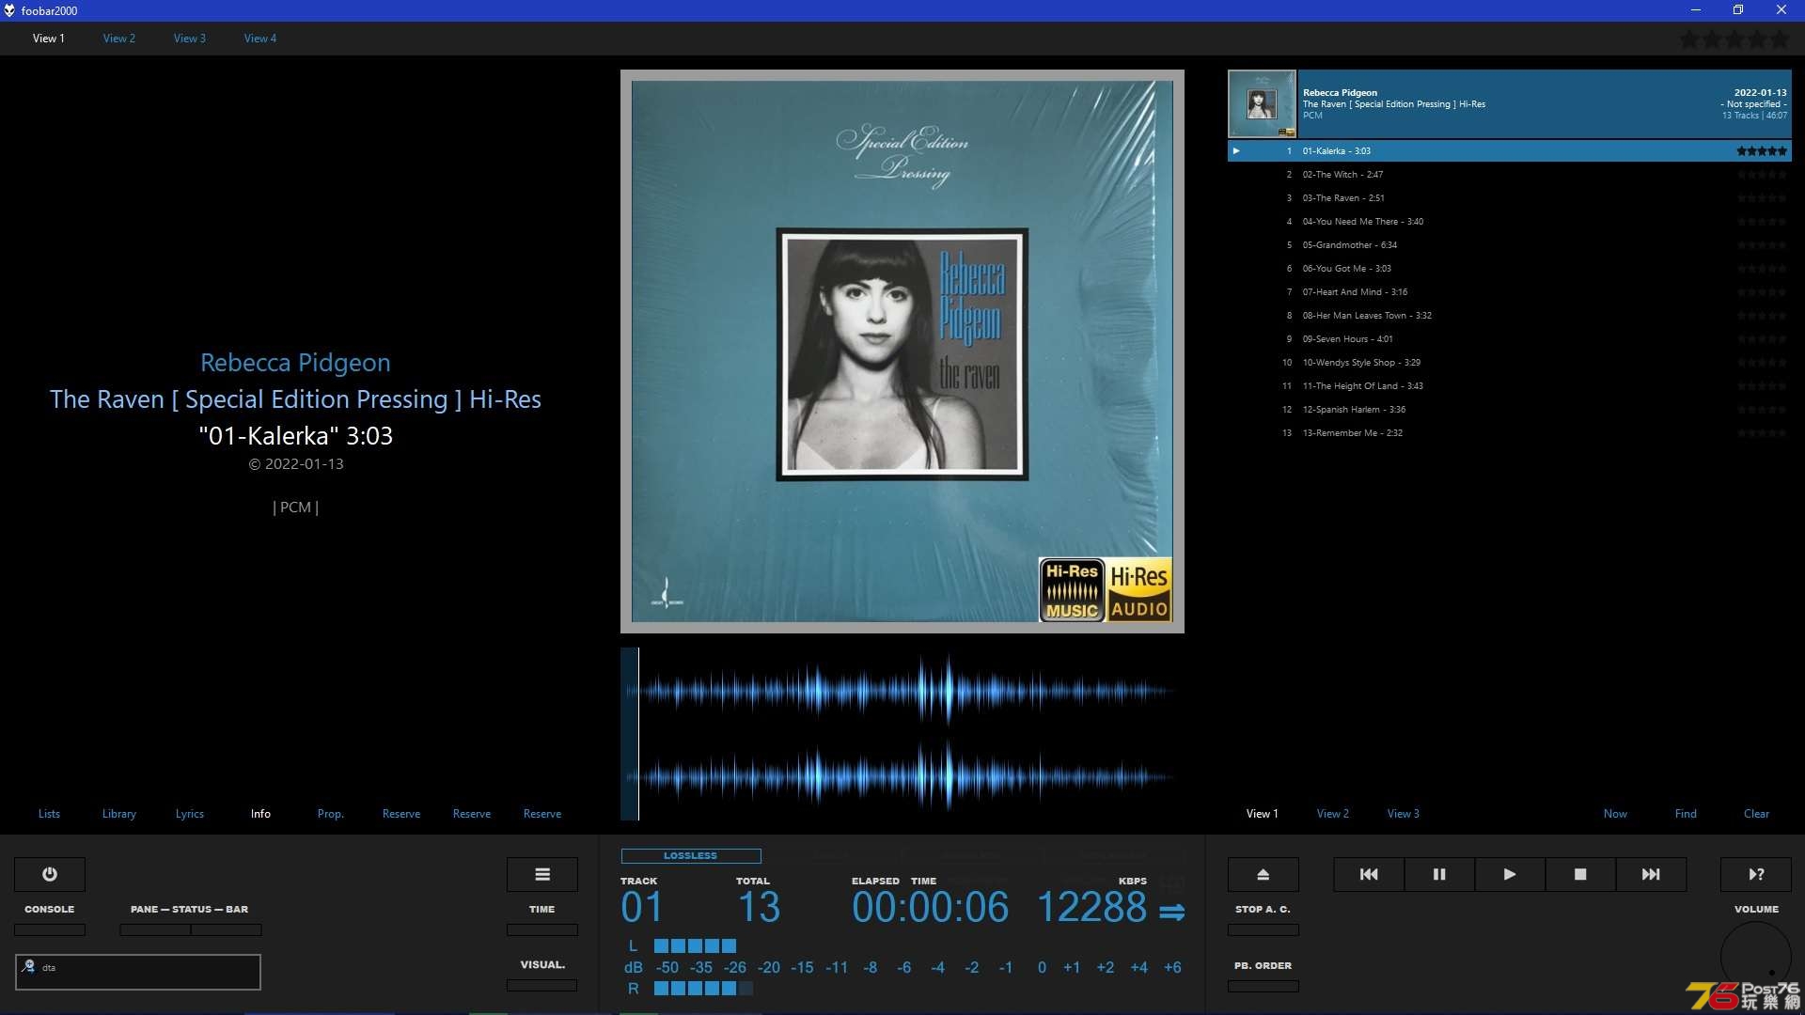1805x1015 pixels.
Task: Switch playlist panel to View 2
Action: (x=1333, y=814)
